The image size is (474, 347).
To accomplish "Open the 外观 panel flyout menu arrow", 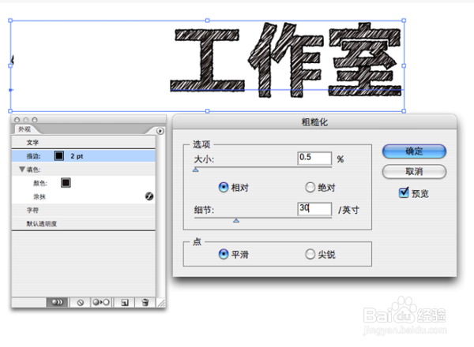I will click(x=160, y=131).
